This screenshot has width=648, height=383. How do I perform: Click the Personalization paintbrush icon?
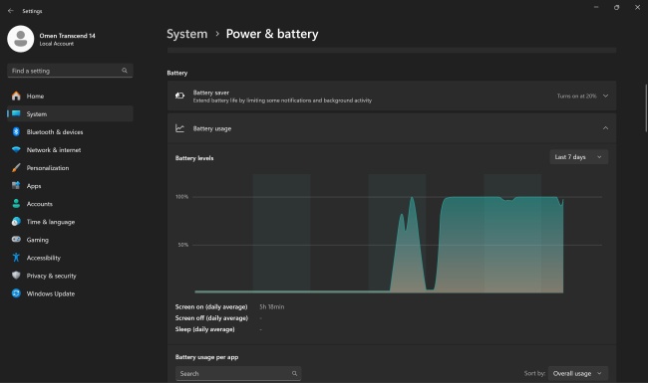pyautogui.click(x=16, y=168)
